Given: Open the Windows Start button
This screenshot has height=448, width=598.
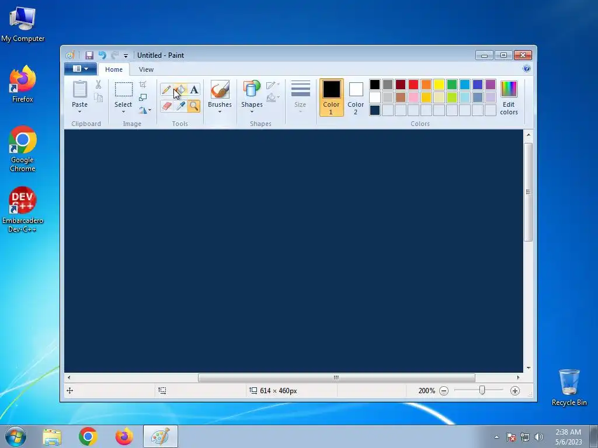Looking at the screenshot, I should coord(16,436).
